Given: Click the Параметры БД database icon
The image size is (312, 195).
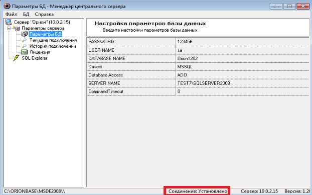Looking at the screenshot, I should pos(24,34).
